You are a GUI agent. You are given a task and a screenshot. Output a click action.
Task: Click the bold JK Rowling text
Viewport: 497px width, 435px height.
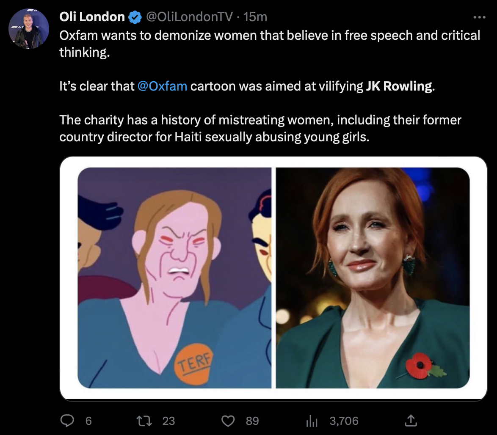tap(399, 86)
